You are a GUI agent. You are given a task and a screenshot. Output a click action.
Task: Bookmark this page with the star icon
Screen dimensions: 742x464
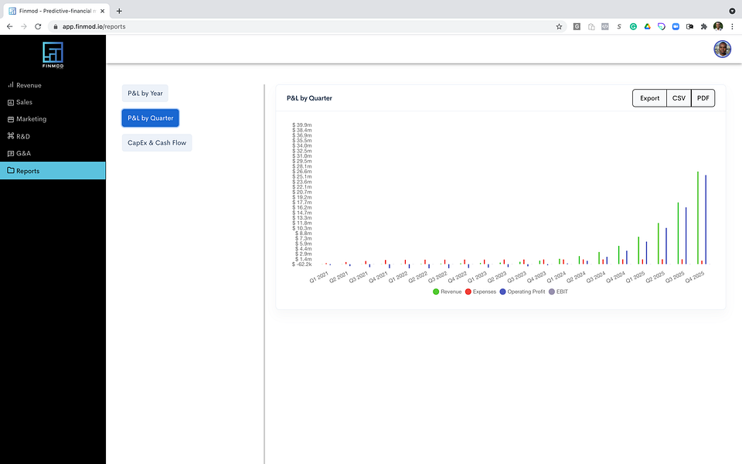(559, 26)
